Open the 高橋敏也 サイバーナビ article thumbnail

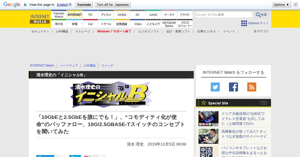(x=208, y=136)
